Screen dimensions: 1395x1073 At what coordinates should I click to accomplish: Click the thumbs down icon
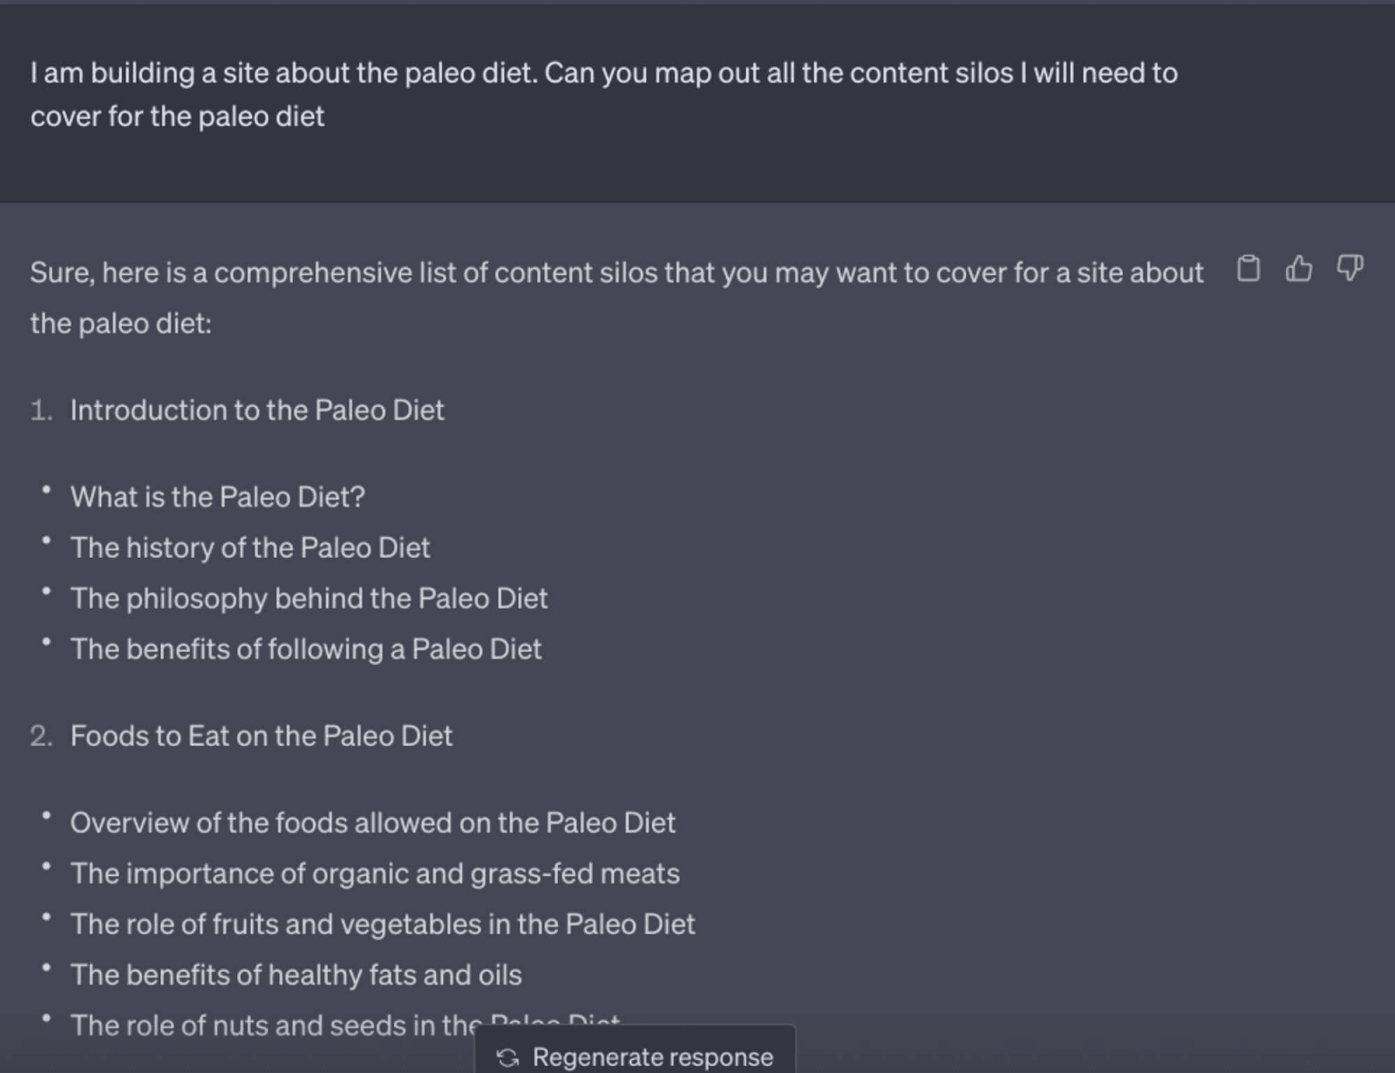[x=1350, y=268]
